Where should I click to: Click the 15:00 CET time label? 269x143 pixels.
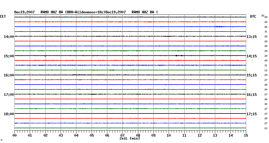[9, 56]
